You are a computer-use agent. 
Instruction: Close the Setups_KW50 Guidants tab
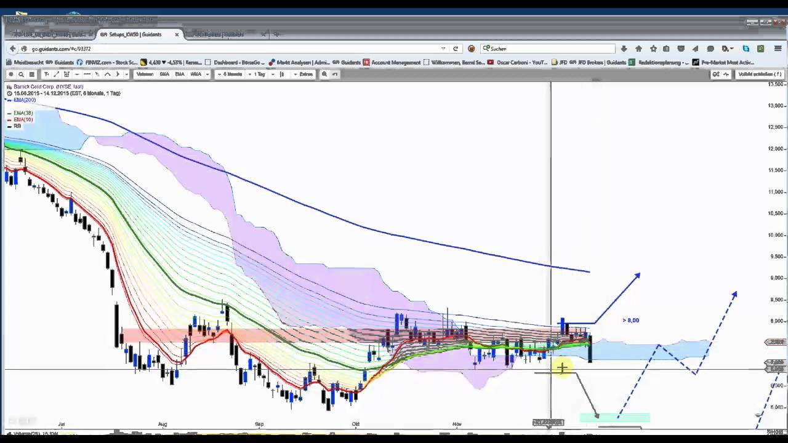pos(177,34)
